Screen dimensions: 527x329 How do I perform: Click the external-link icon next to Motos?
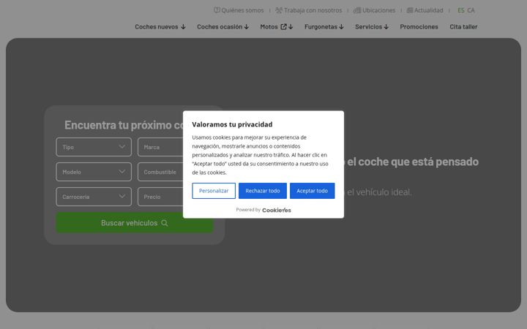(x=284, y=26)
